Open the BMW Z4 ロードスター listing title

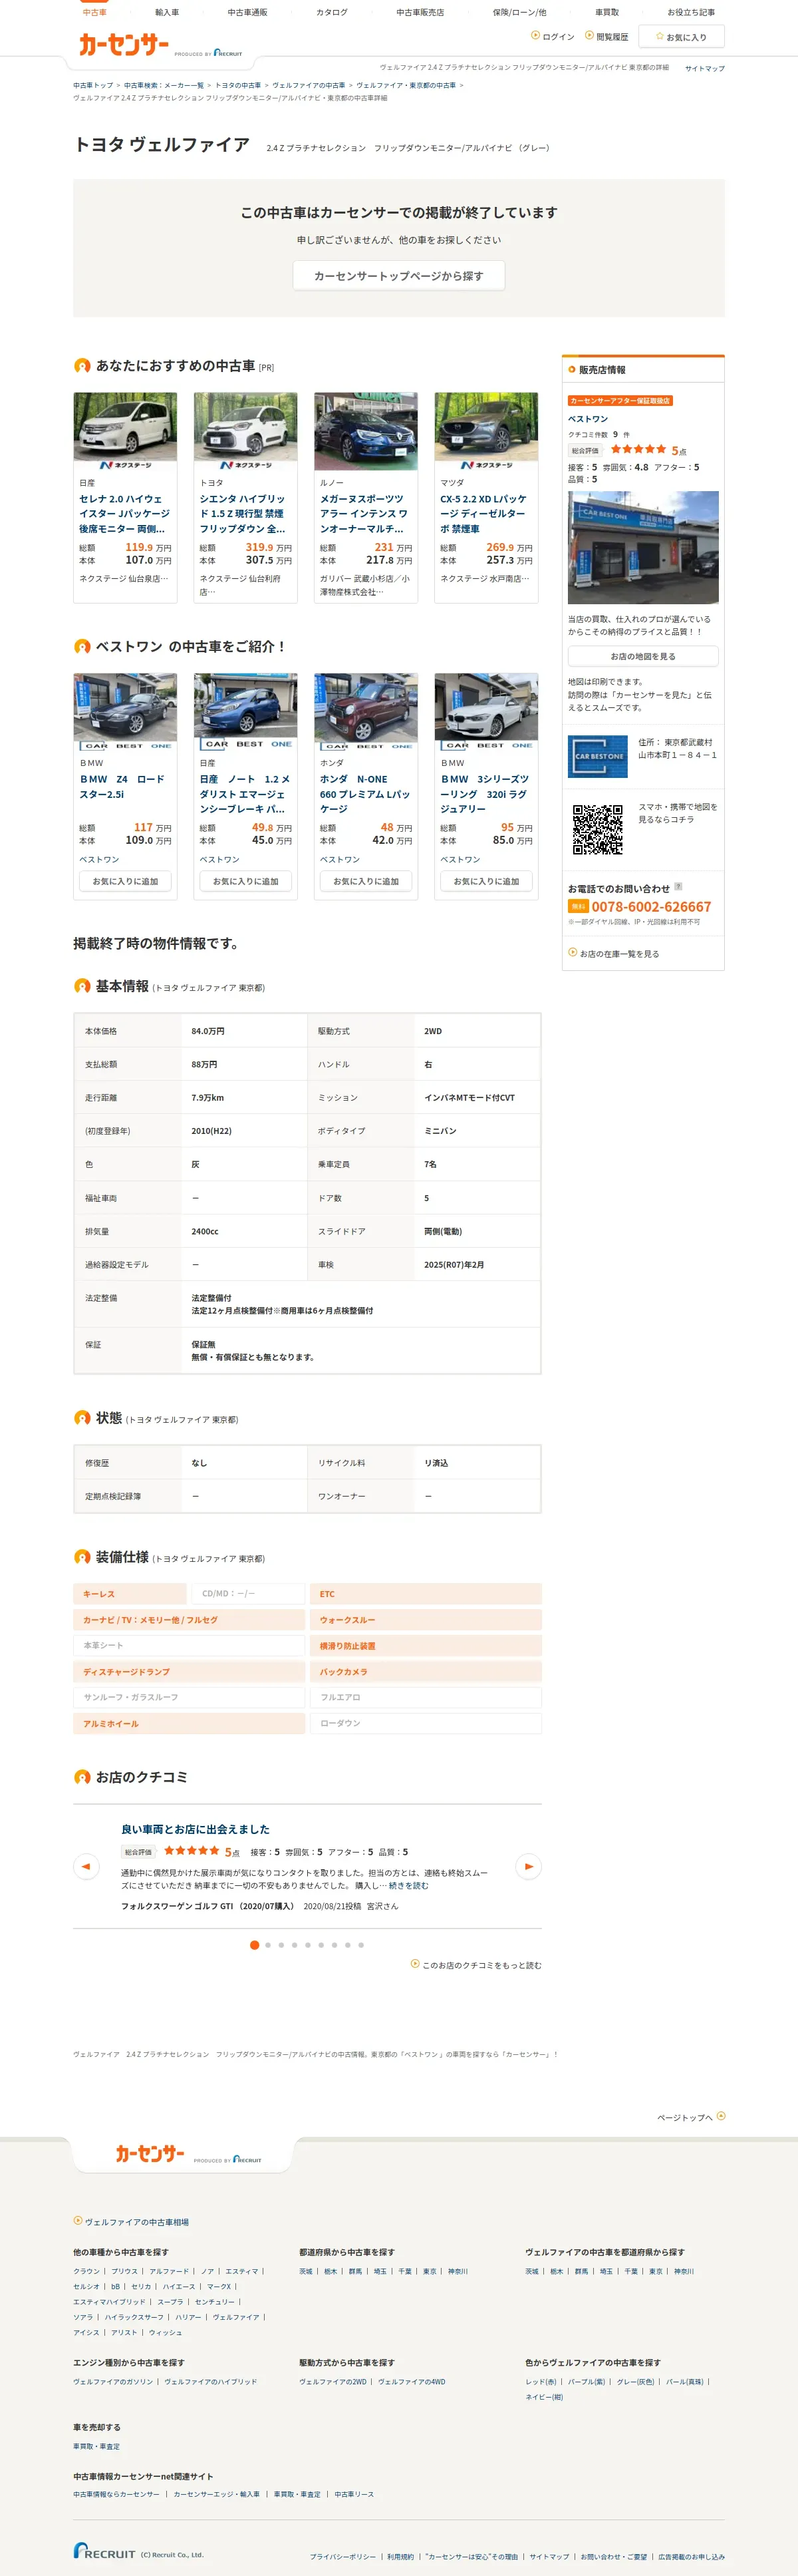point(121,786)
